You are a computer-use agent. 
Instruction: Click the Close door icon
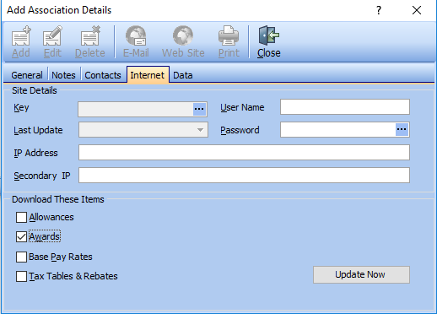tap(269, 35)
